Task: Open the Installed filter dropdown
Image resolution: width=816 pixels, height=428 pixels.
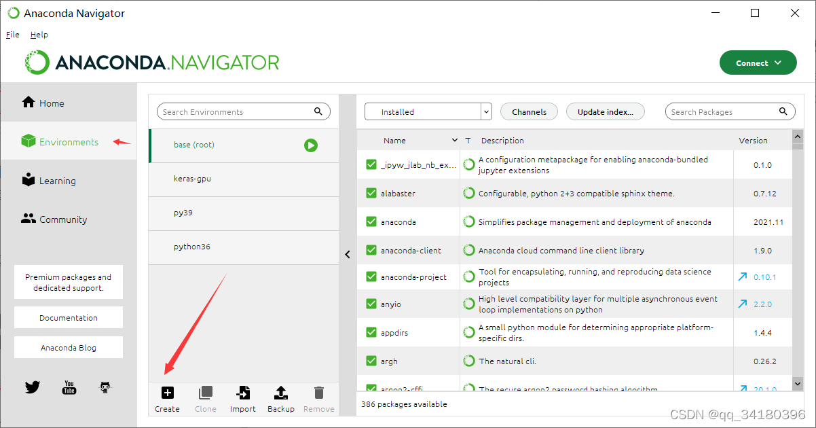Action: tap(428, 111)
